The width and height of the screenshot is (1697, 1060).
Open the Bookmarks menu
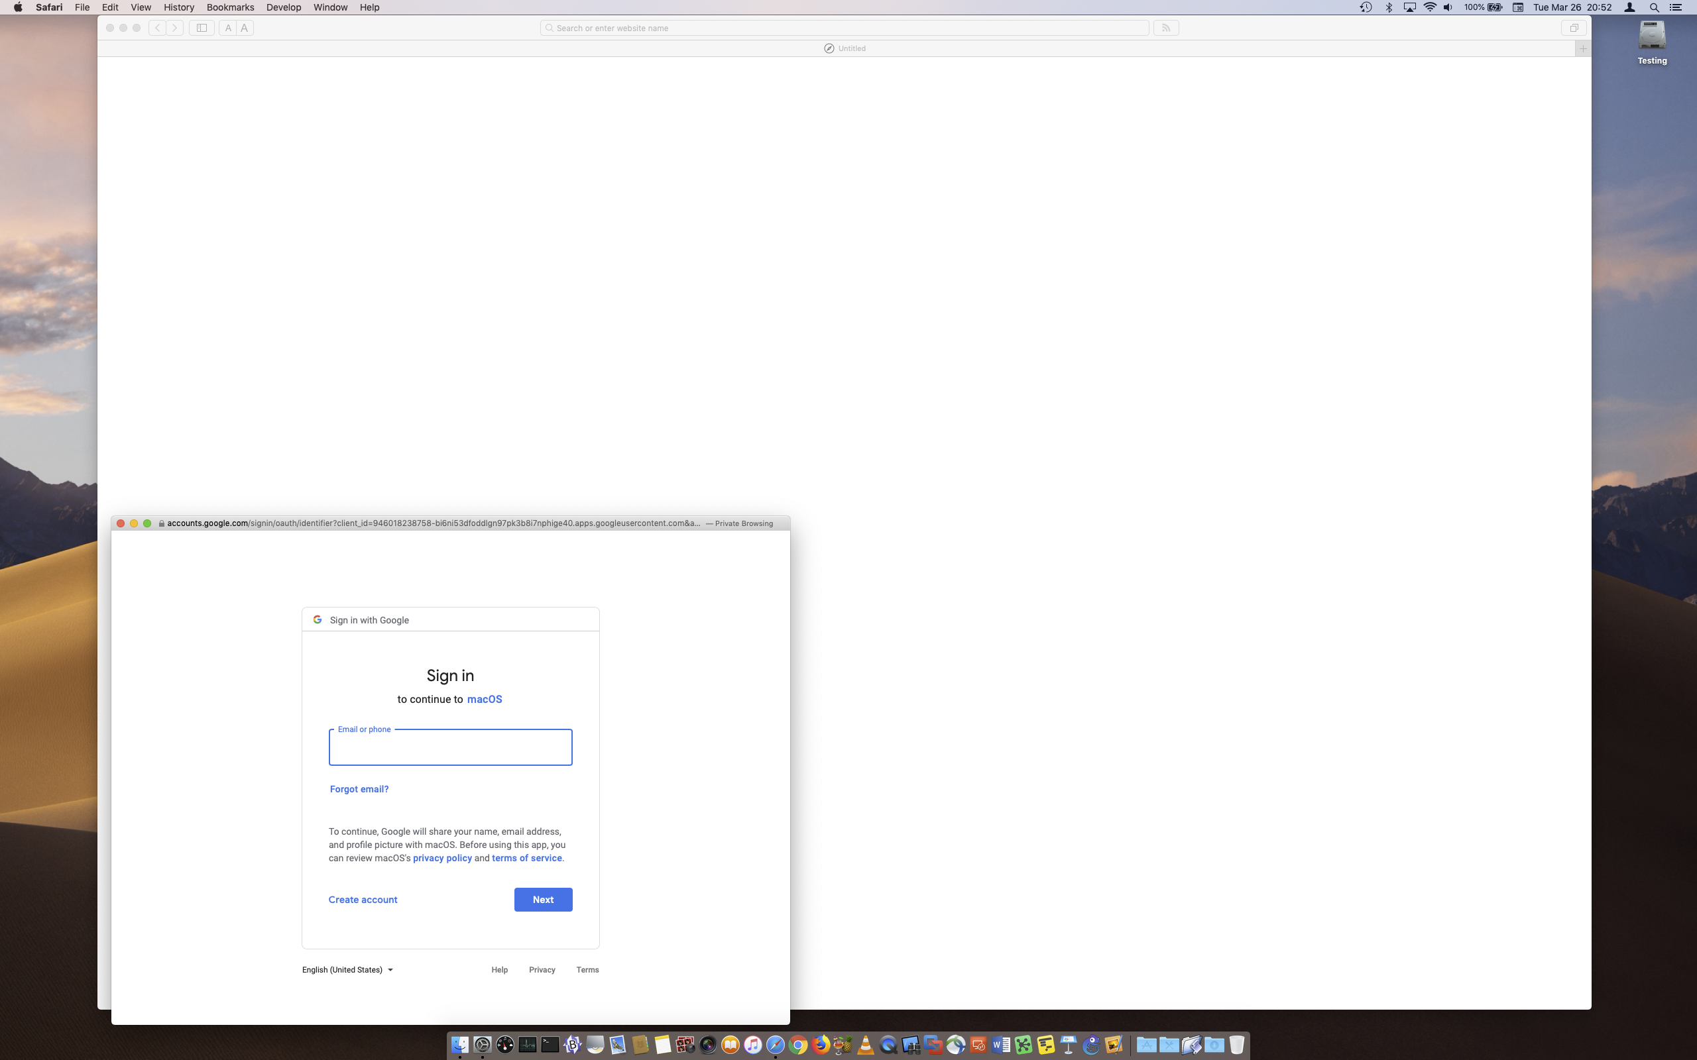click(230, 8)
